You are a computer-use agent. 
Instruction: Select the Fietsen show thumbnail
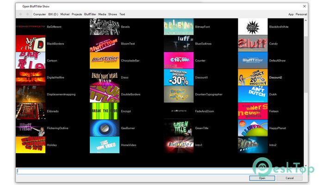pos(253,111)
